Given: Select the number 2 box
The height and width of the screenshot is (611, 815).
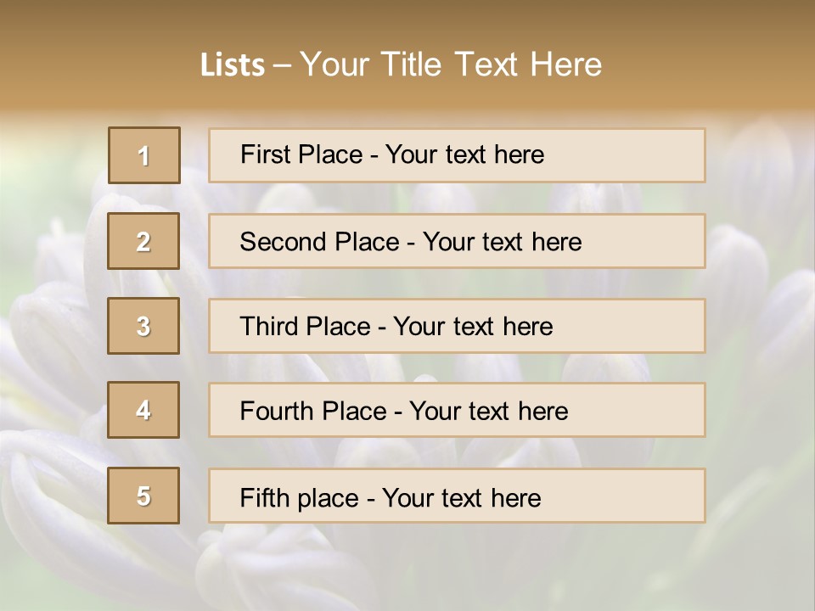Looking at the screenshot, I should pos(143,241).
